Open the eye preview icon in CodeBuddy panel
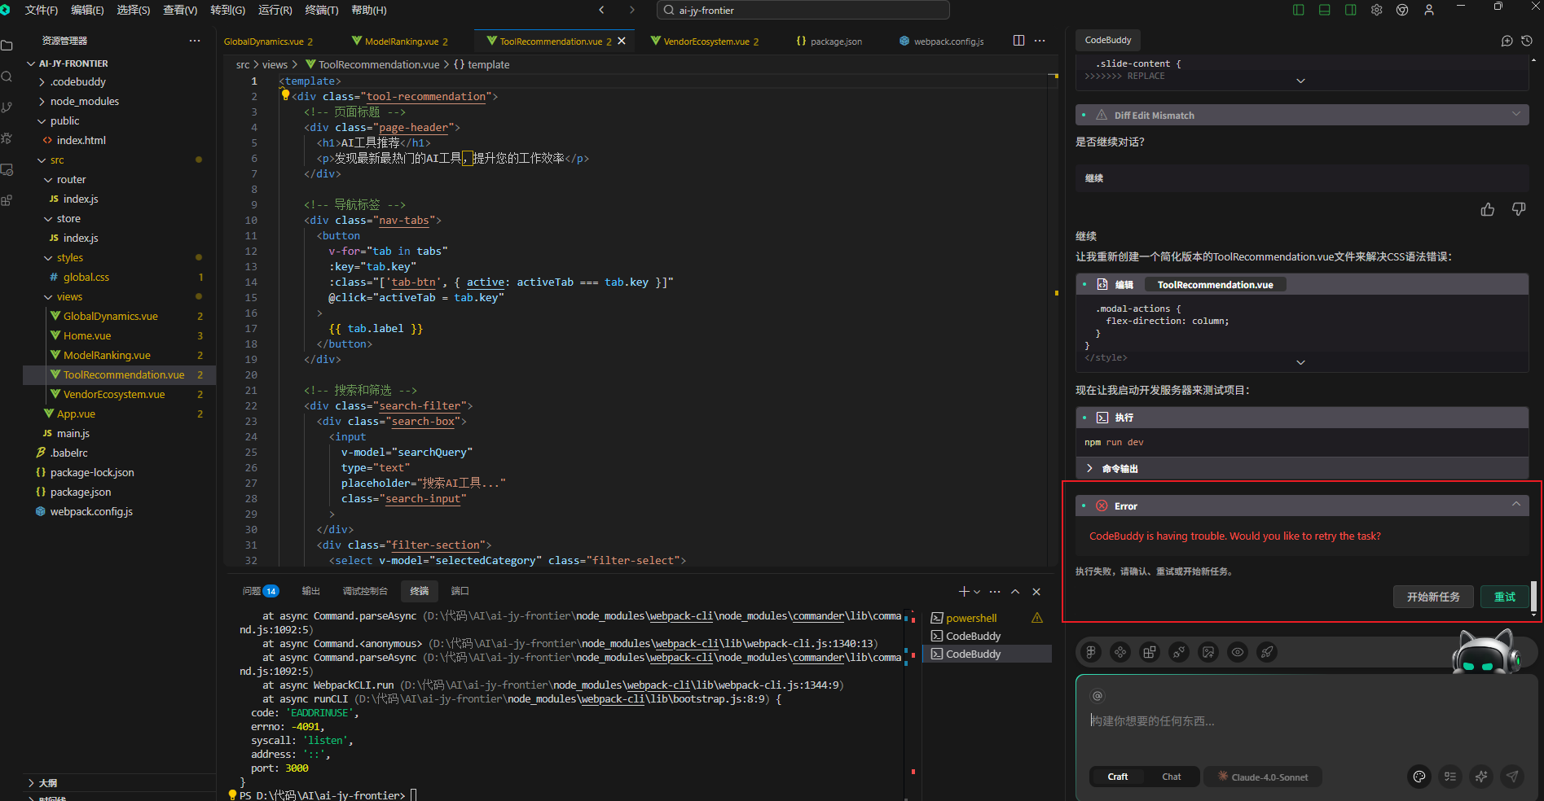This screenshot has width=1544, height=801. click(1238, 652)
